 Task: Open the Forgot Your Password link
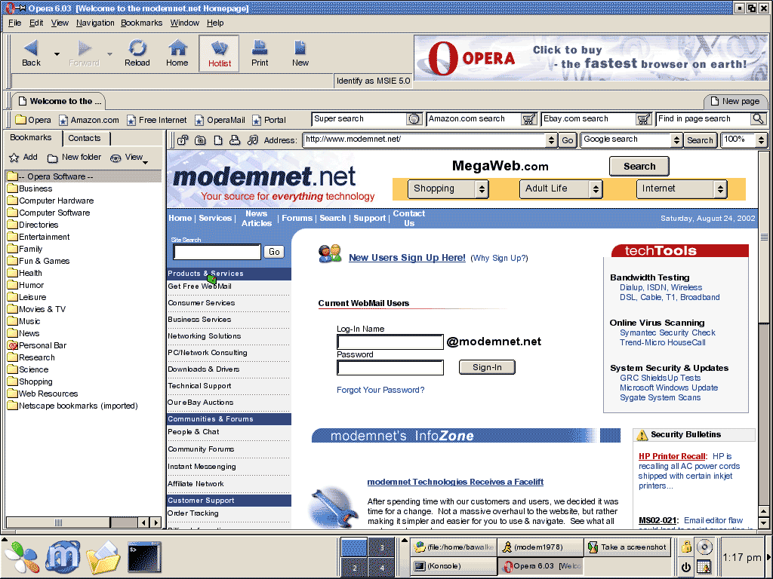(x=380, y=390)
